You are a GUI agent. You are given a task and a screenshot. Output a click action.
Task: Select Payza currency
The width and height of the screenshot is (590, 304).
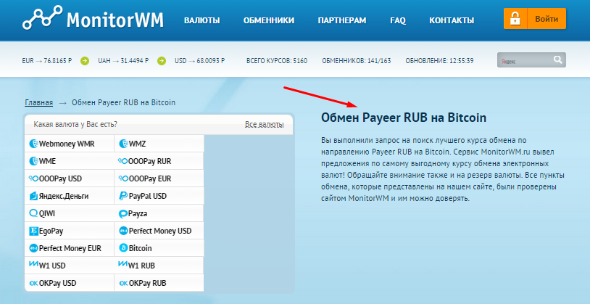(159, 213)
